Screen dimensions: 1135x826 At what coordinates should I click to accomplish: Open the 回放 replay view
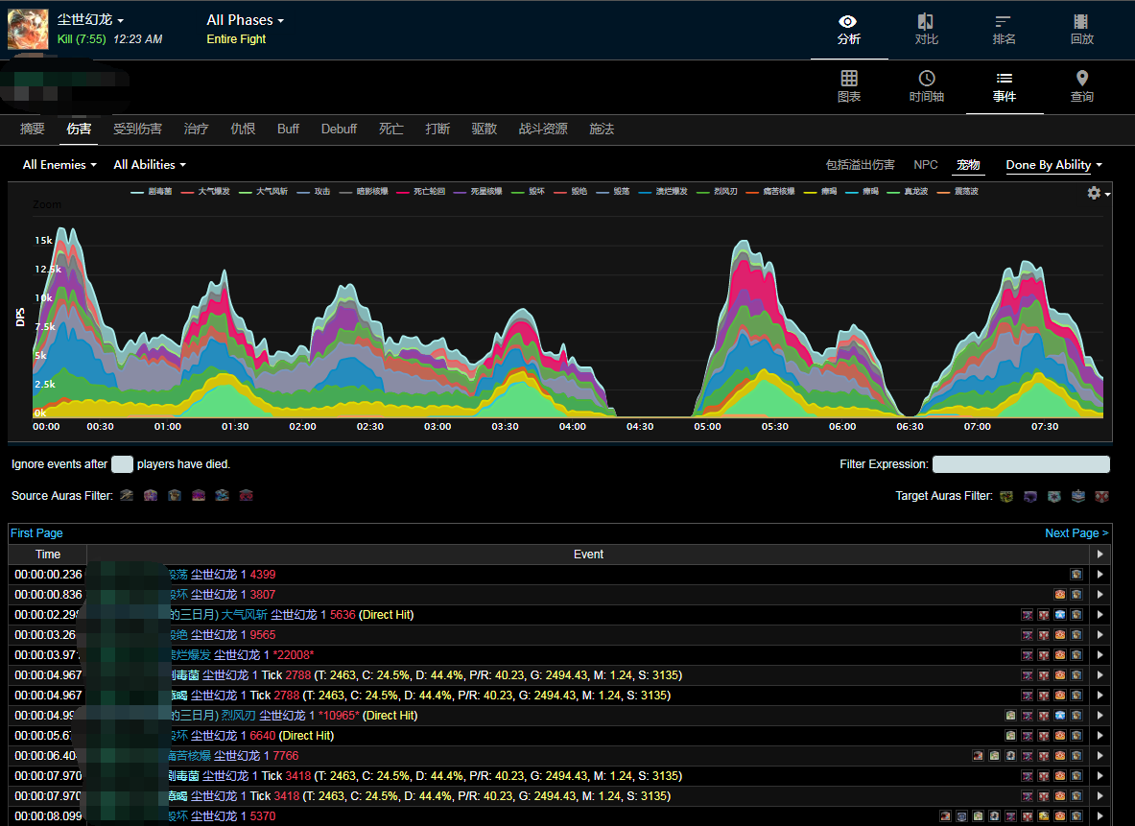coord(1081,30)
